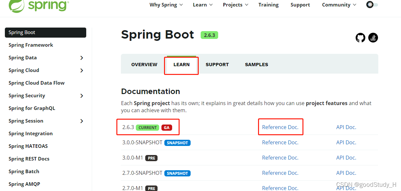Open API Doc. for 2.7.0-SNAPSHOT
This screenshot has height=191, width=401.
coord(346,173)
